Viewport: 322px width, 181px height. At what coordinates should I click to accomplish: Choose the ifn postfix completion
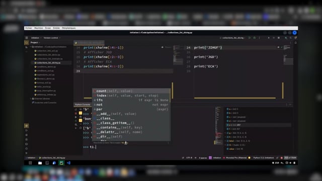pos(131,100)
